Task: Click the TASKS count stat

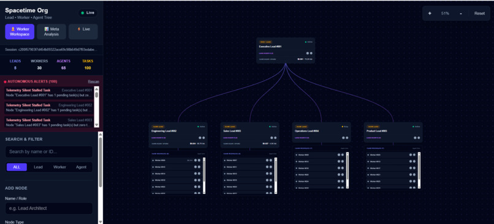Action: pyautogui.click(x=88, y=64)
